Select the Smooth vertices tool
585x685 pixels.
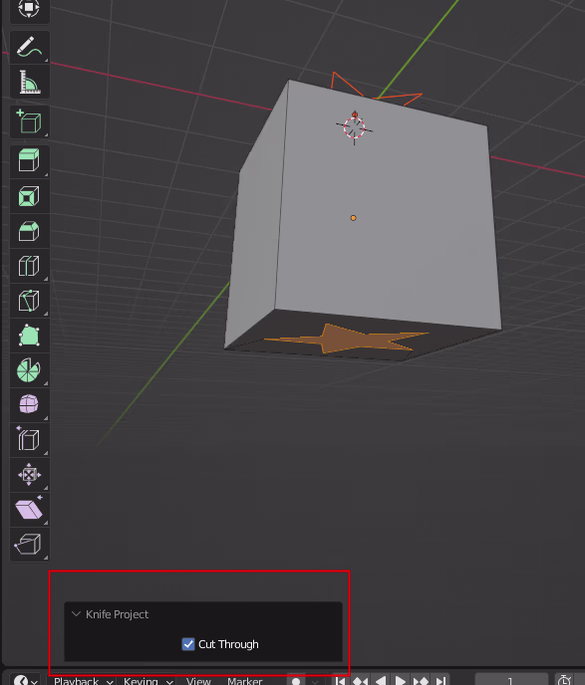29,405
